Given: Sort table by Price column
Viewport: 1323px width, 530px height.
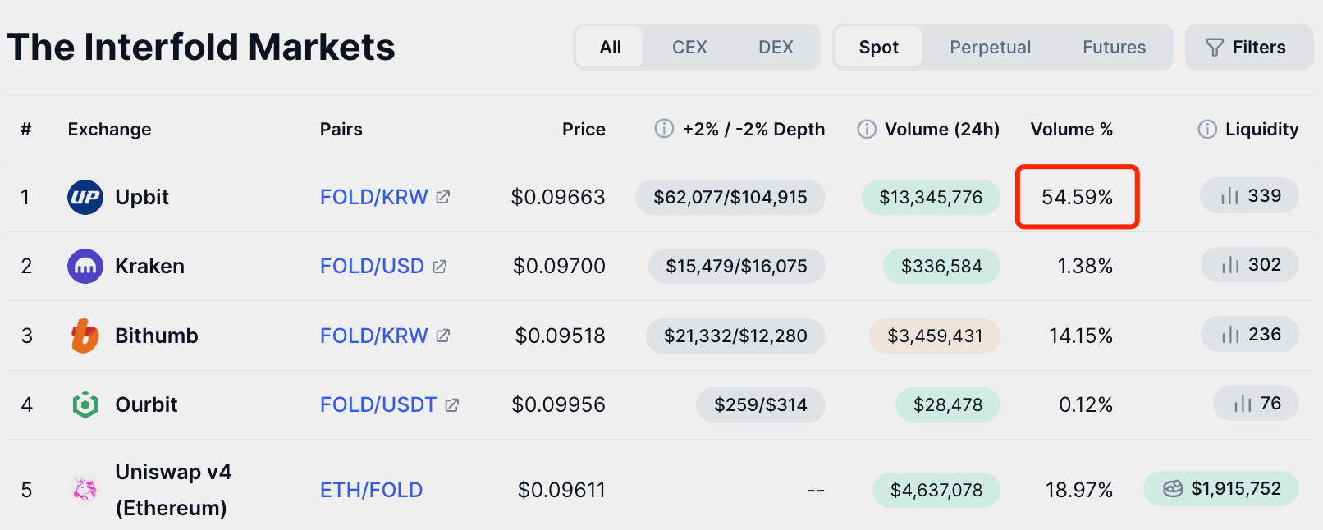Looking at the screenshot, I should 584,129.
